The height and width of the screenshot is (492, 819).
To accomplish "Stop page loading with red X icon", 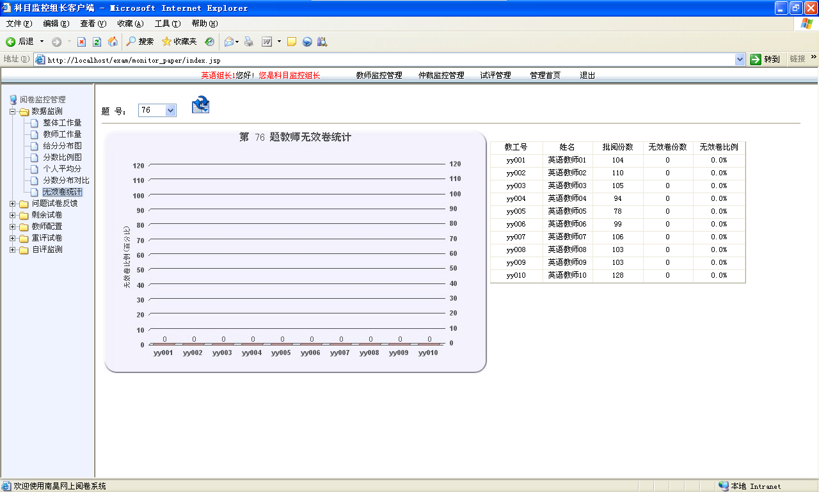I will point(81,42).
